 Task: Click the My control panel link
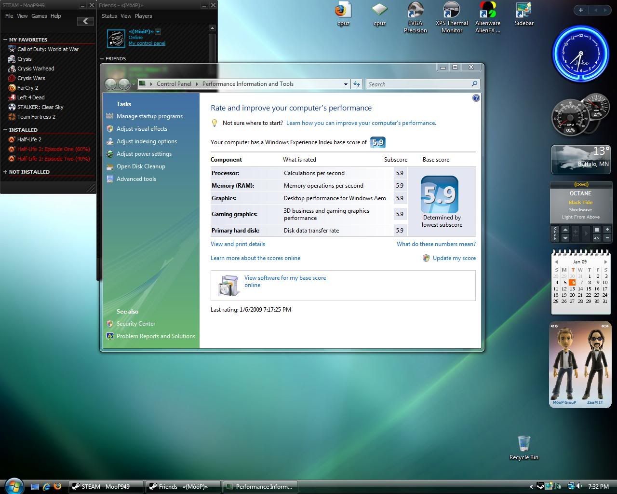pos(147,43)
